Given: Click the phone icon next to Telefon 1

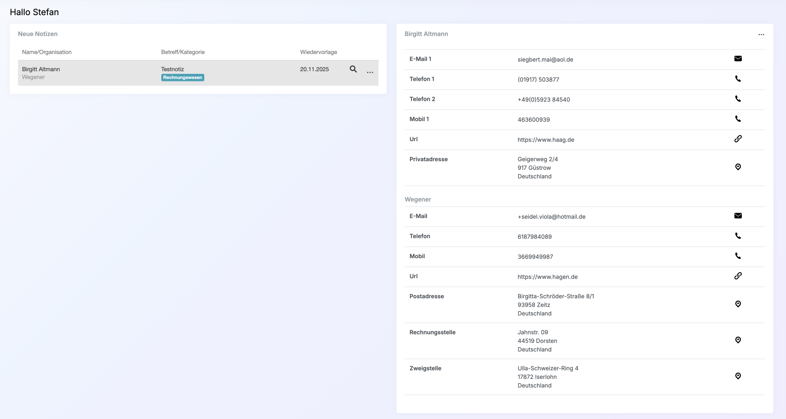Looking at the screenshot, I should click(738, 79).
